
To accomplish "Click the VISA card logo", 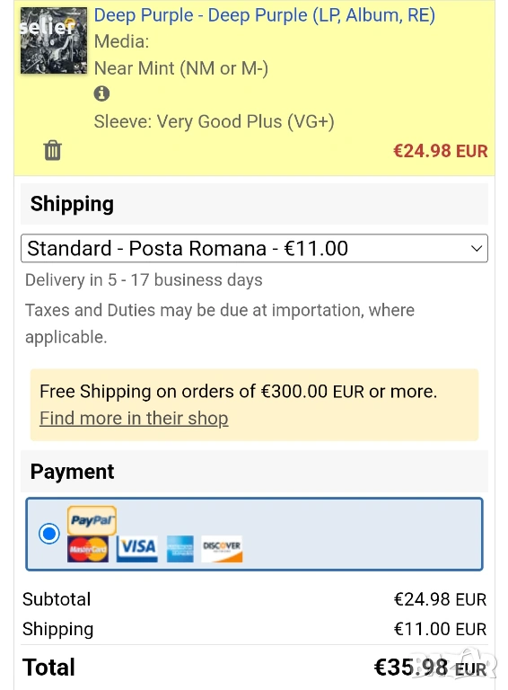I will point(137,549).
